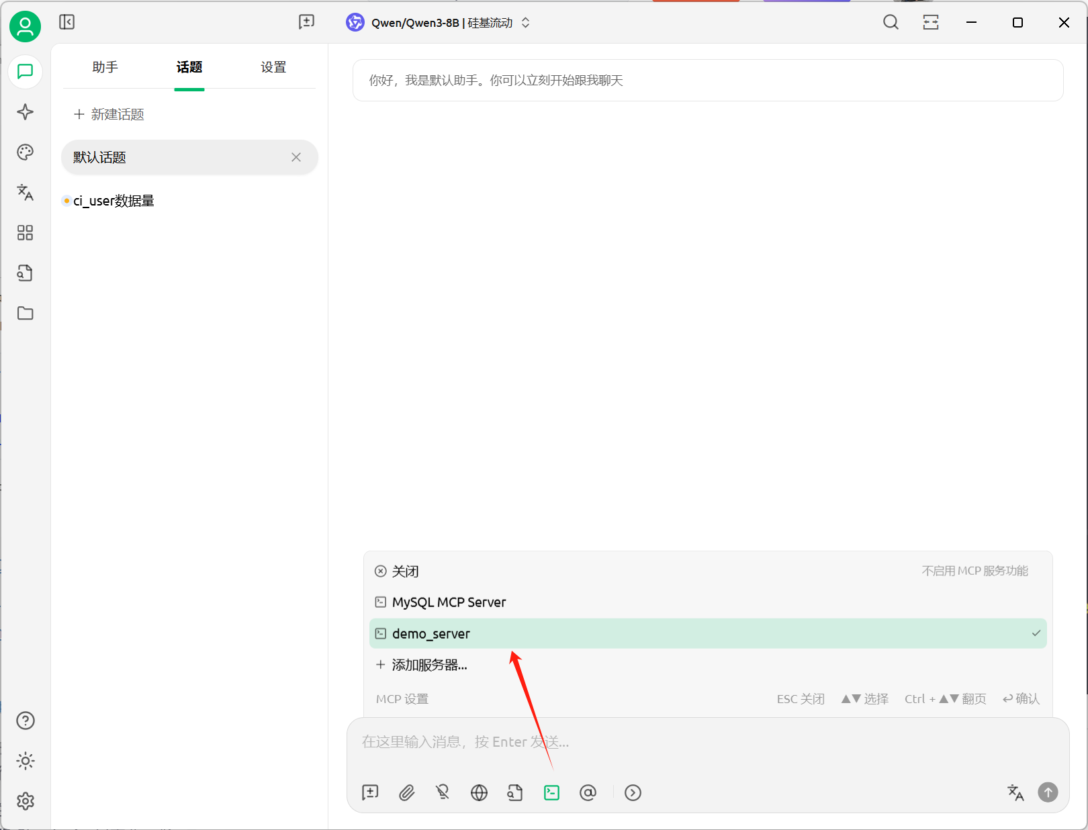Click 新建话题 to create new topic
This screenshot has width=1088, height=830.
(x=109, y=115)
